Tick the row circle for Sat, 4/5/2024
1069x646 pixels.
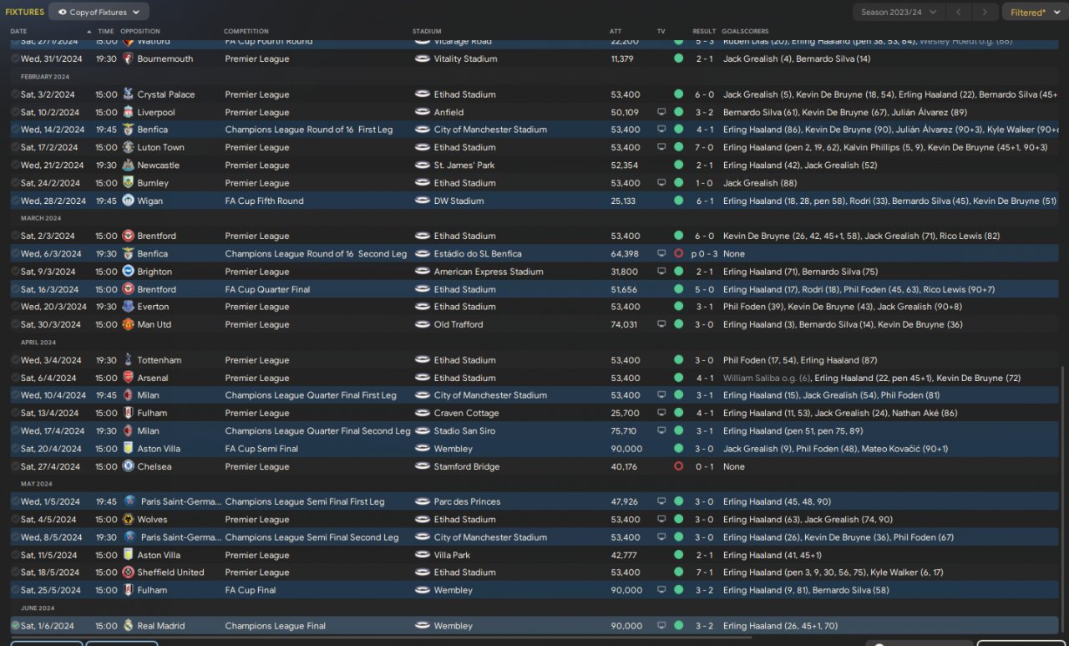[x=15, y=519]
